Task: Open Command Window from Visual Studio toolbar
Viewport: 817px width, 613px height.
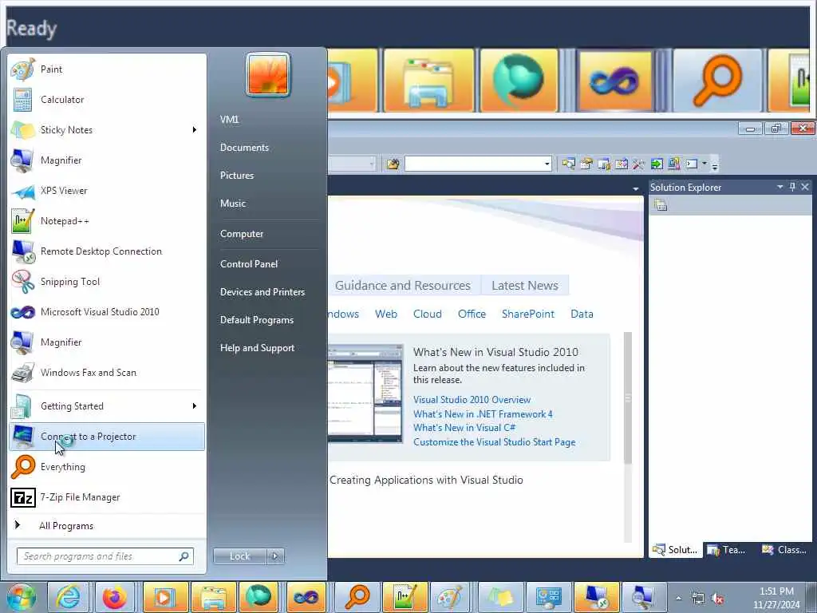Action: tap(692, 164)
